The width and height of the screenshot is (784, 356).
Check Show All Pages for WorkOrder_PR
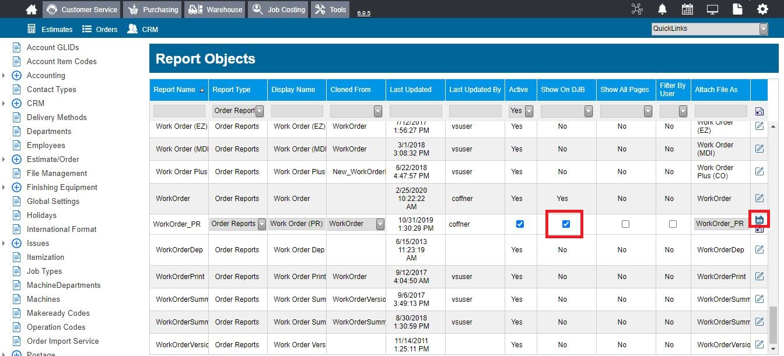[x=625, y=224]
